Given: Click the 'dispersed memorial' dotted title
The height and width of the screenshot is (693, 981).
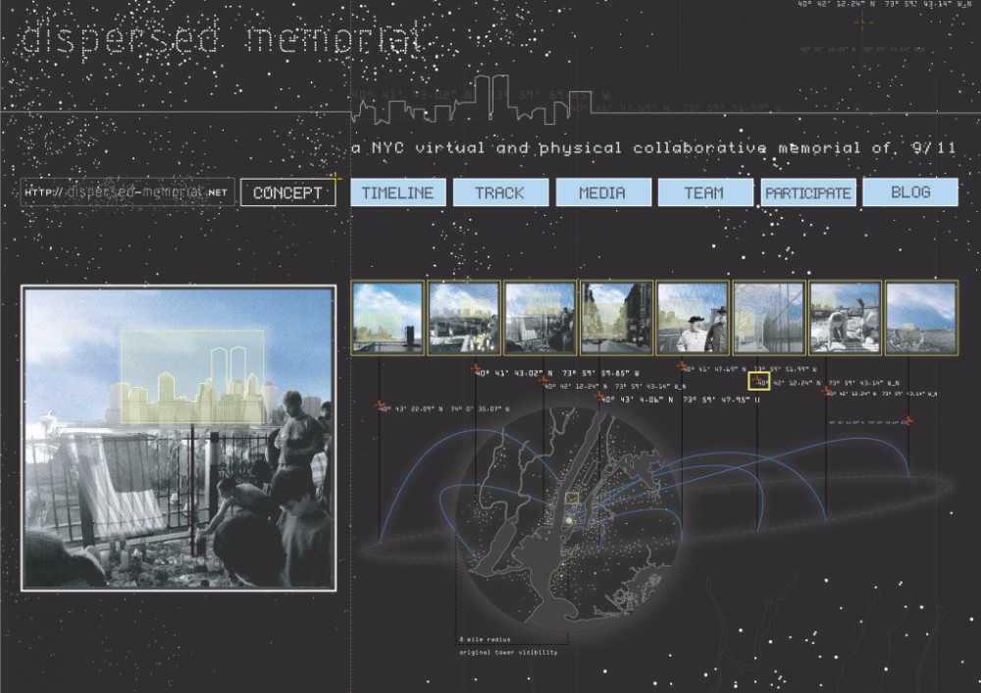Looking at the screenshot, I should pos(222,39).
